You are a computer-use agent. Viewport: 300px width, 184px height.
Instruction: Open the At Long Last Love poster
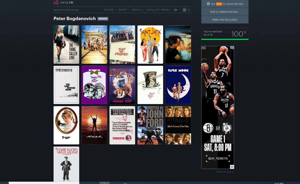coord(150,85)
